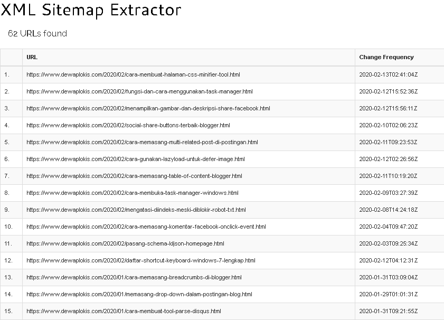The image size is (444, 320).
Task: Click the cara-memasang-breadcrumbs-di-blogger URL
Action: click(x=134, y=277)
